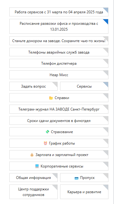Open Телефоны аварийных служб завода
The image size is (114, 204).
click(x=59, y=52)
